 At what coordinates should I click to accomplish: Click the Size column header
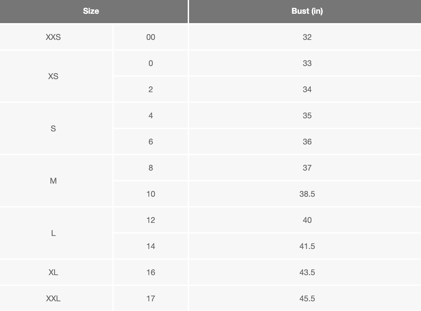click(x=91, y=11)
